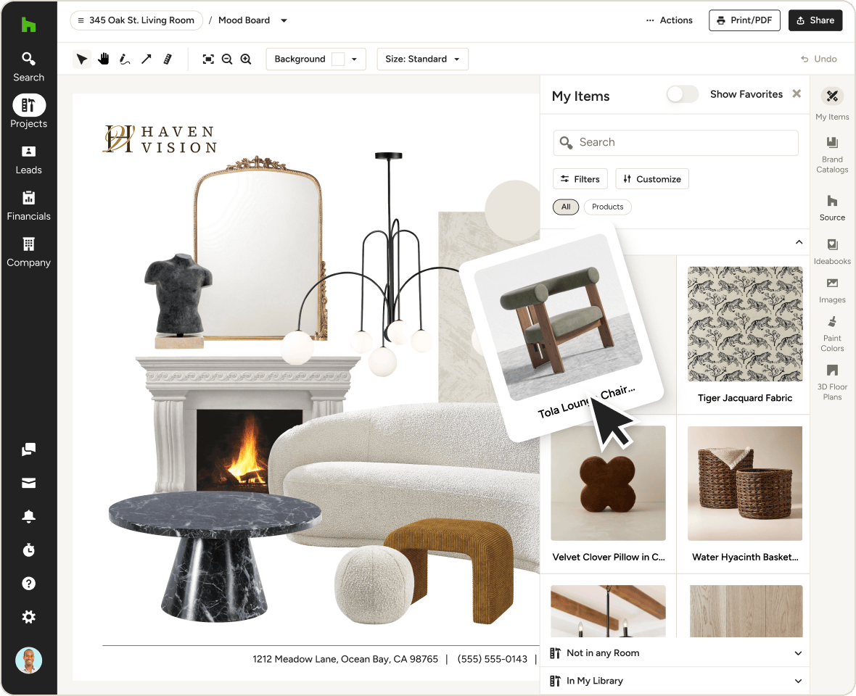Screen dimensions: 856x696
Task: Select the Products filter chip
Action: pyautogui.click(x=608, y=207)
